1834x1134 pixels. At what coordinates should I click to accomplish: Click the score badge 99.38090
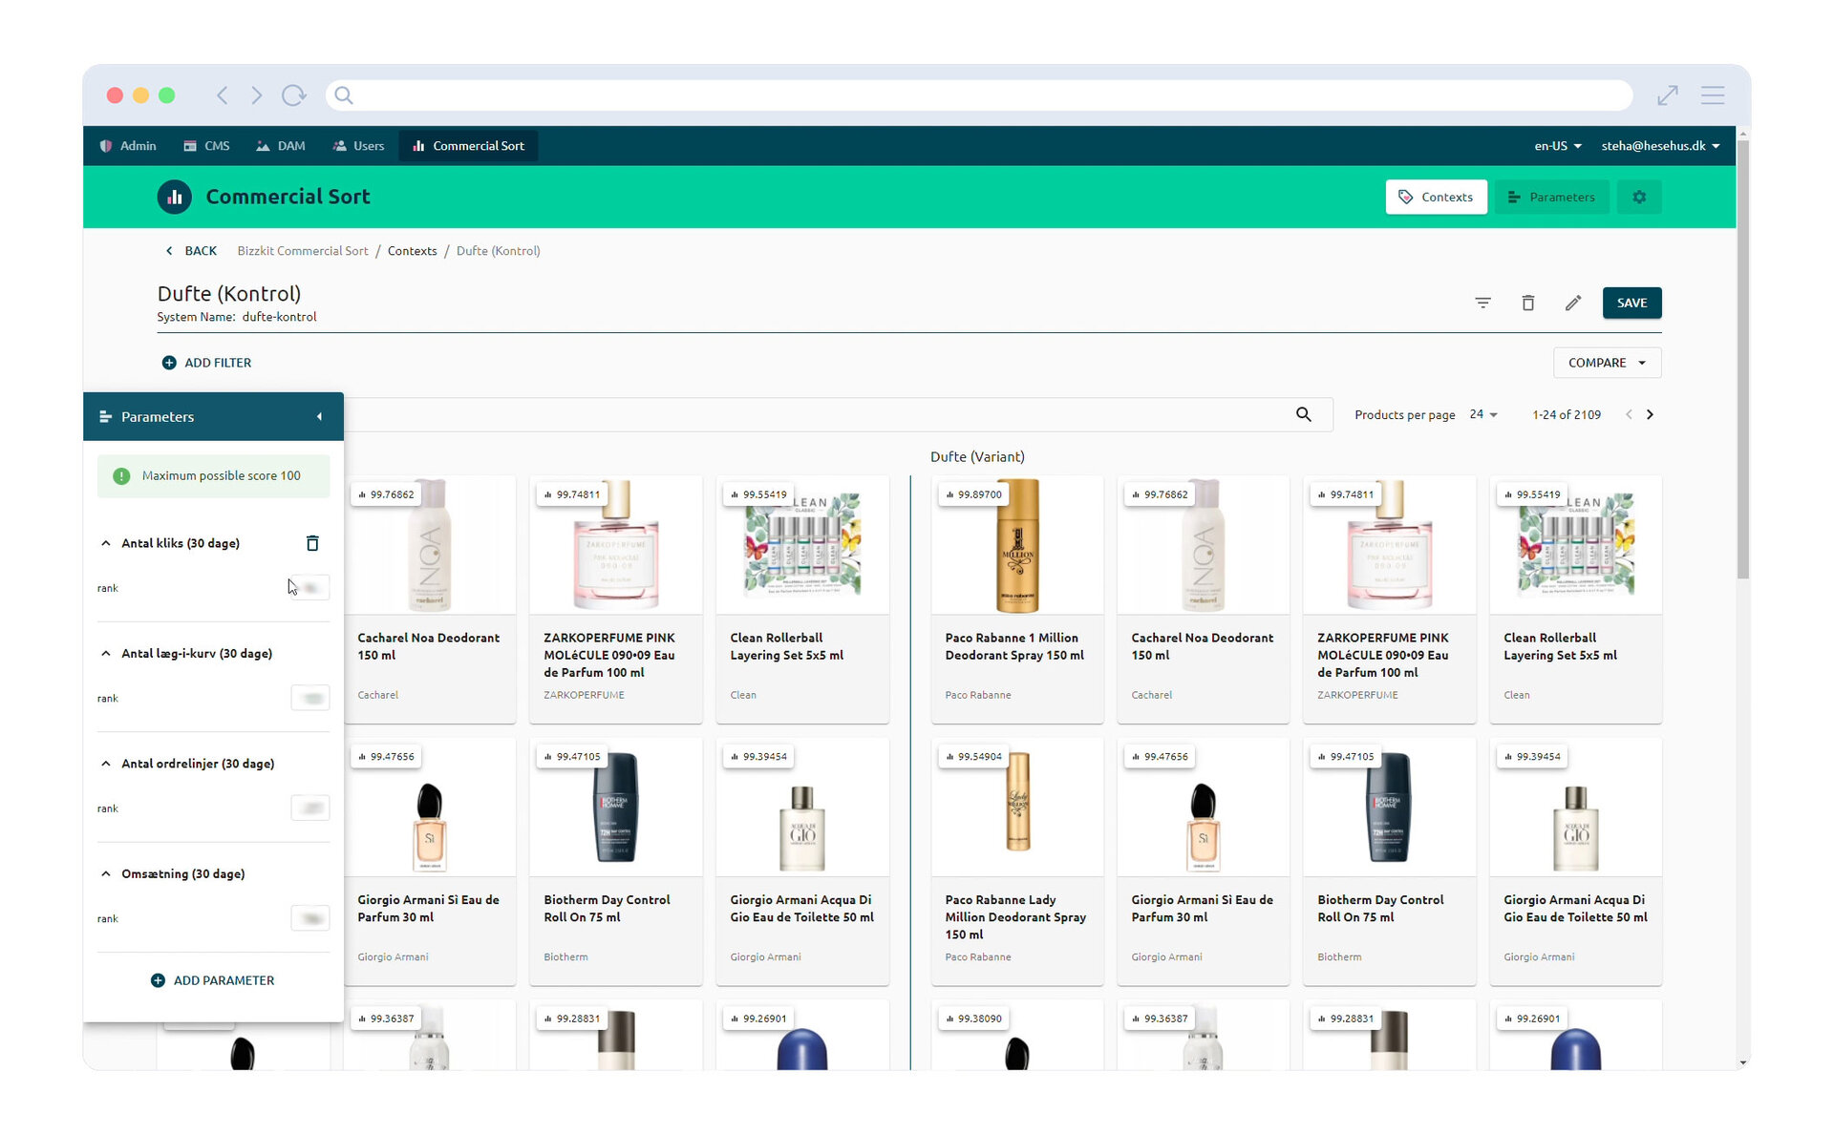(x=974, y=1018)
